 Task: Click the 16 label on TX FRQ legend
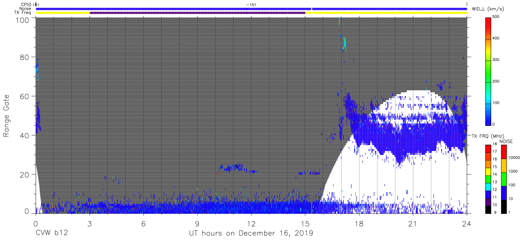[x=494, y=159]
